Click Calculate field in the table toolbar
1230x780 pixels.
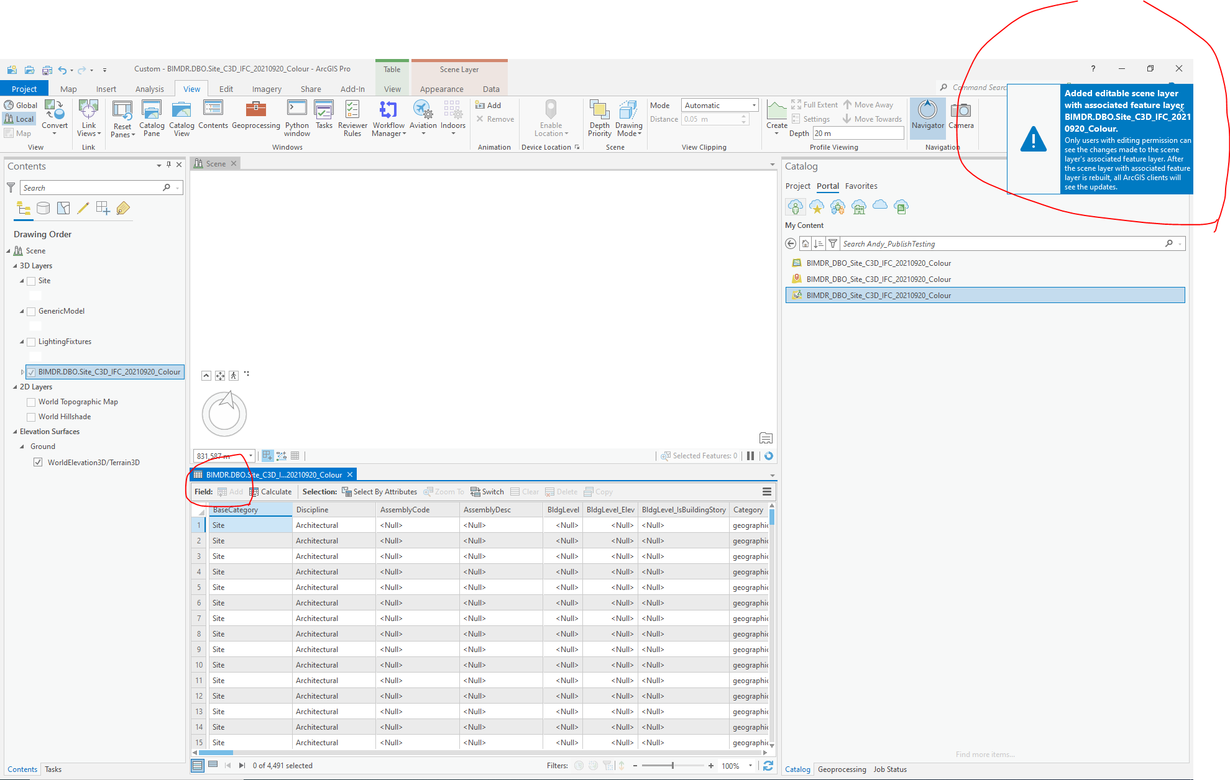click(x=270, y=492)
